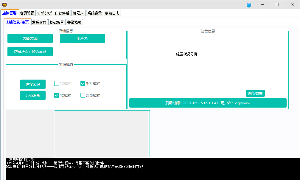This screenshot has height=180, width=300.
Task: Click the 到期时间 expiry info bar
Action: [x=208, y=103]
